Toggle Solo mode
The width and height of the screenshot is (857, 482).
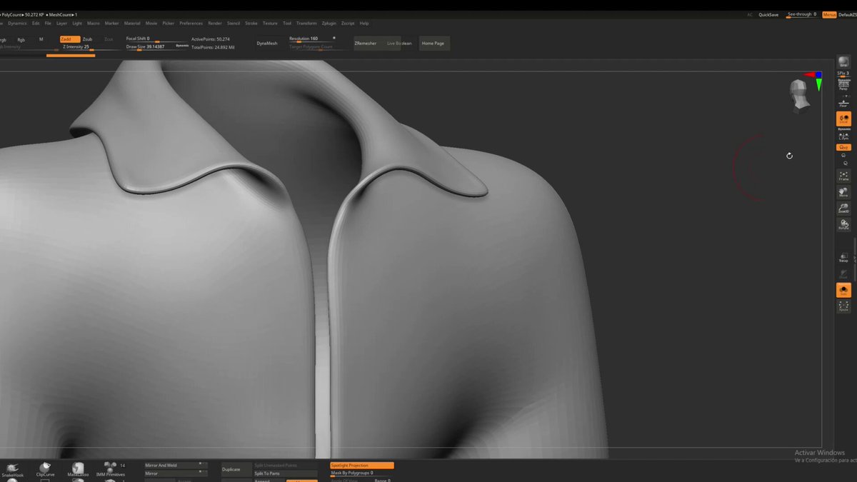click(843, 290)
